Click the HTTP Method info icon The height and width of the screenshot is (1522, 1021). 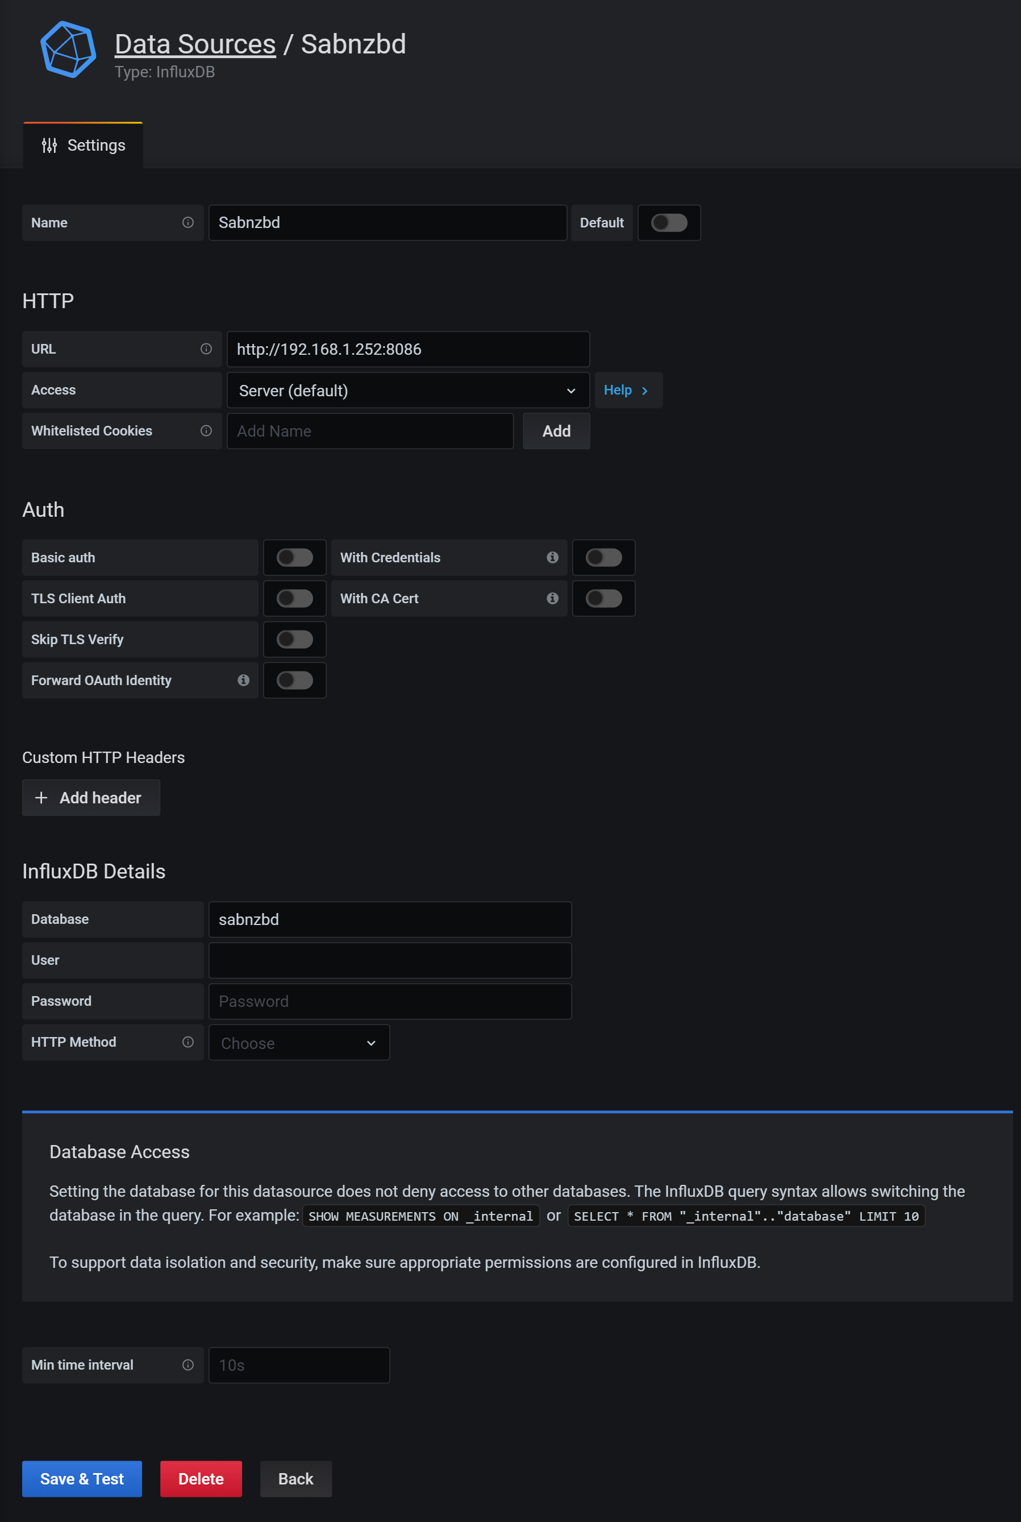coord(188,1042)
